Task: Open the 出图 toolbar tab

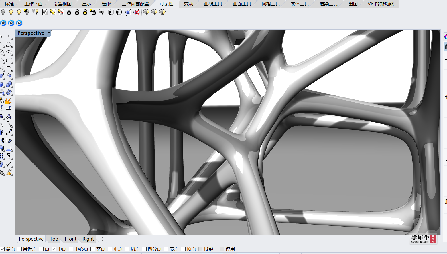Action: (353, 4)
